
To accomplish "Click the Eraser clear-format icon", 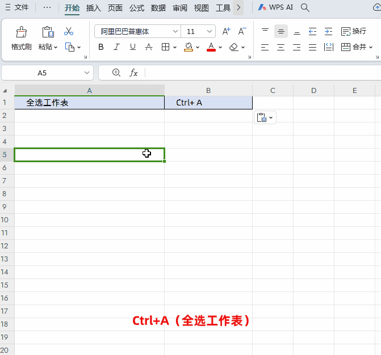I will [x=234, y=47].
